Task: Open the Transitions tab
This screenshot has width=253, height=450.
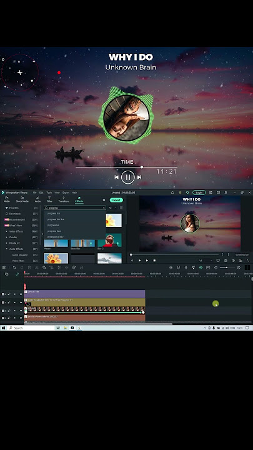Action: coord(64,199)
